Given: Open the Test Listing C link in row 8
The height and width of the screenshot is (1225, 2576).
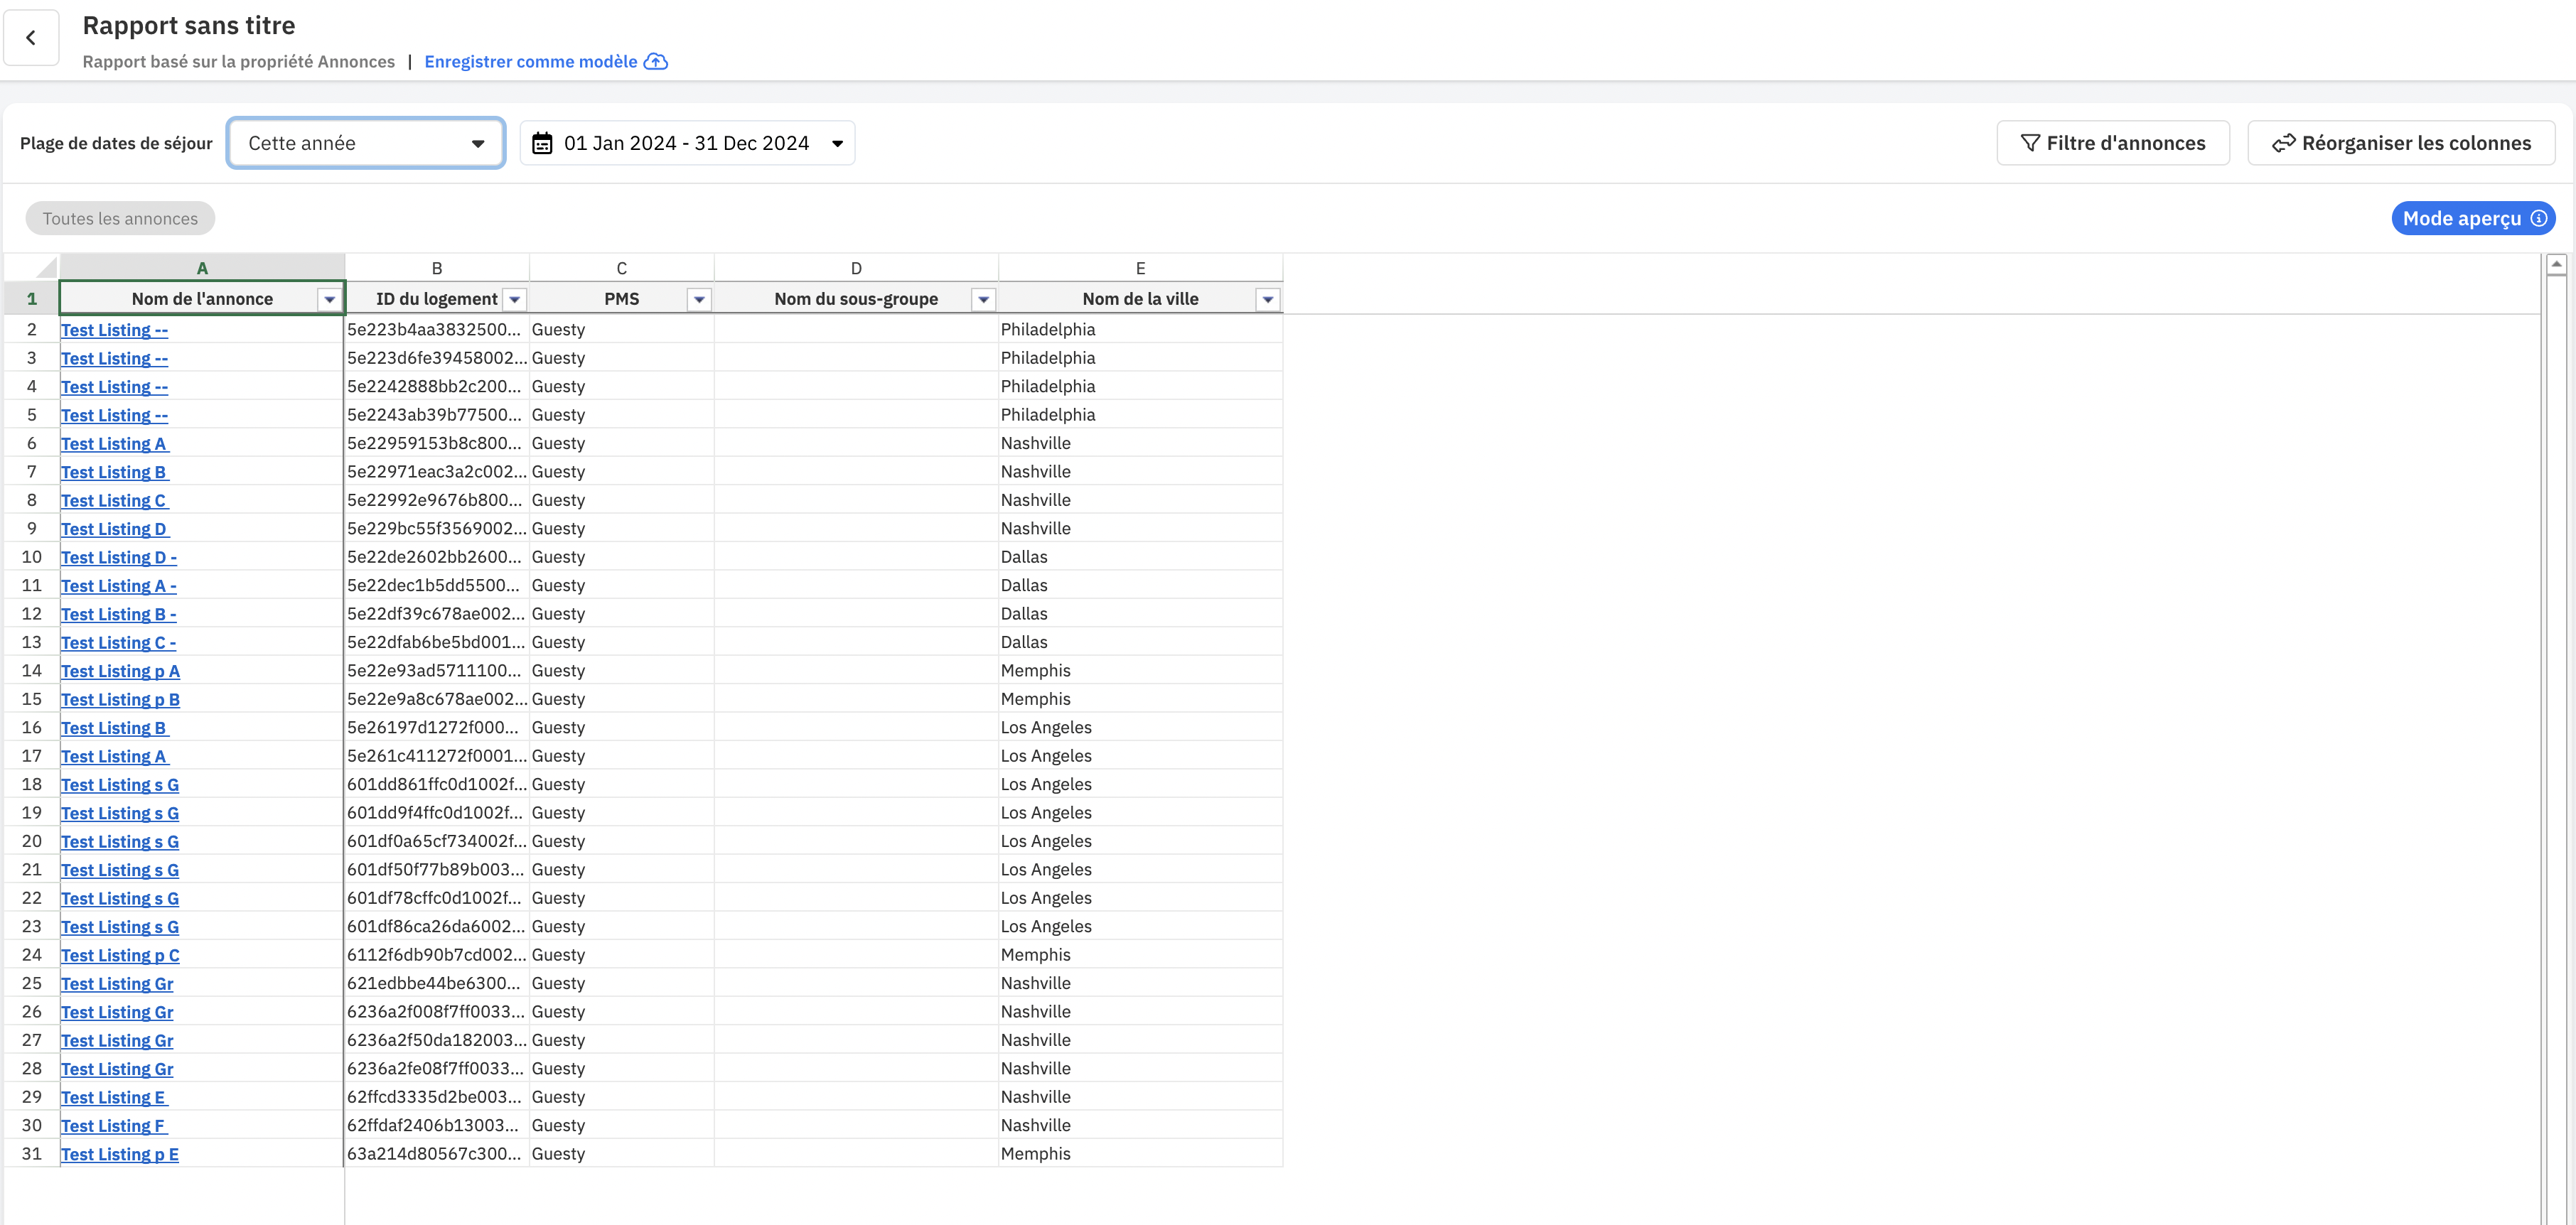Looking at the screenshot, I should point(114,501).
